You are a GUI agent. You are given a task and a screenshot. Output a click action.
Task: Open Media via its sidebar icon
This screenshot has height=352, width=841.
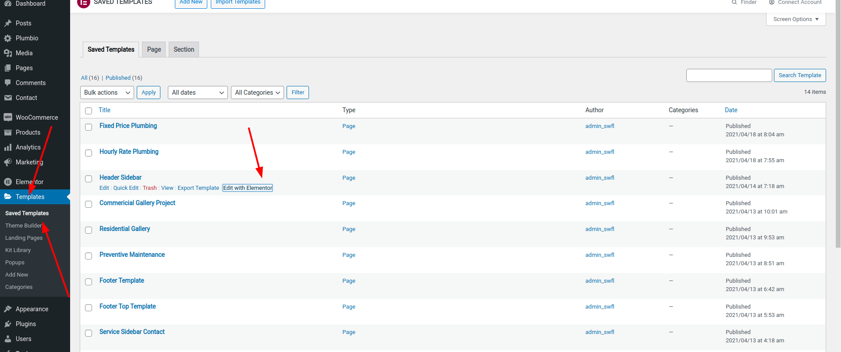click(8, 53)
